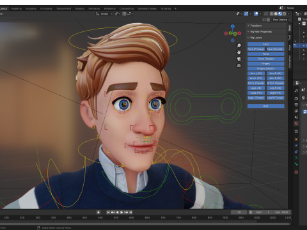Open the Pose Options dropdown
Image resolution: width=307 pixels, height=230 pixels.
tap(281, 20)
